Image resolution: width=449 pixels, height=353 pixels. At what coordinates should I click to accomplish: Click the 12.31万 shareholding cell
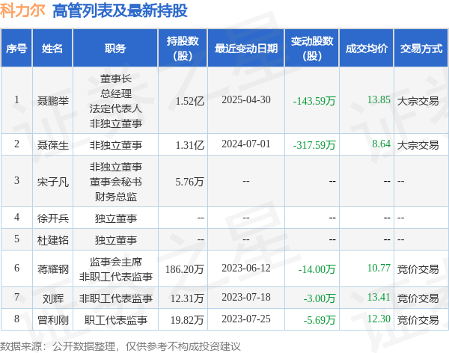[187, 298]
